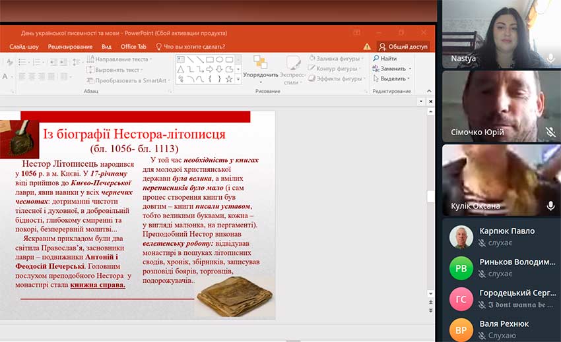
Task: Click the microphone icon for Кулік Оксана
Action: click(551, 206)
